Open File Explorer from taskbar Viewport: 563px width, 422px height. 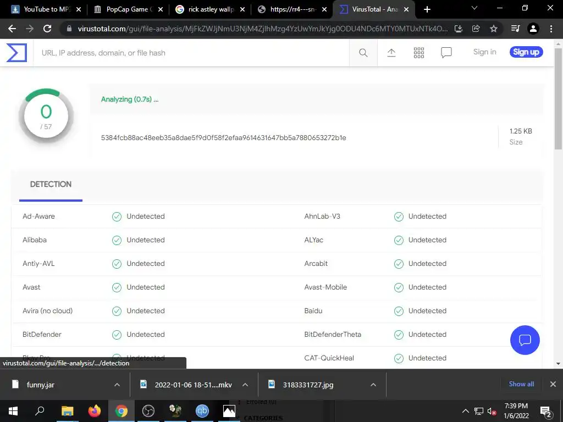pos(67,411)
